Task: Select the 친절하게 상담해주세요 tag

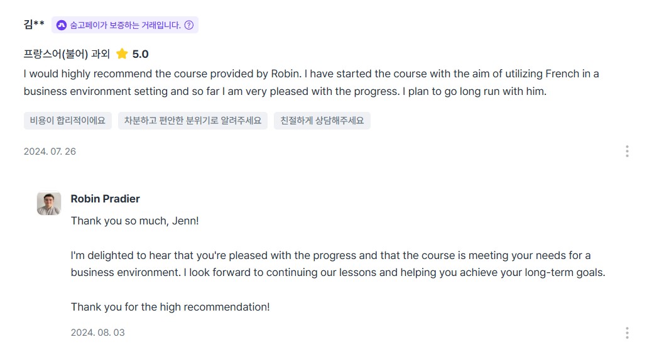Action: (322, 121)
